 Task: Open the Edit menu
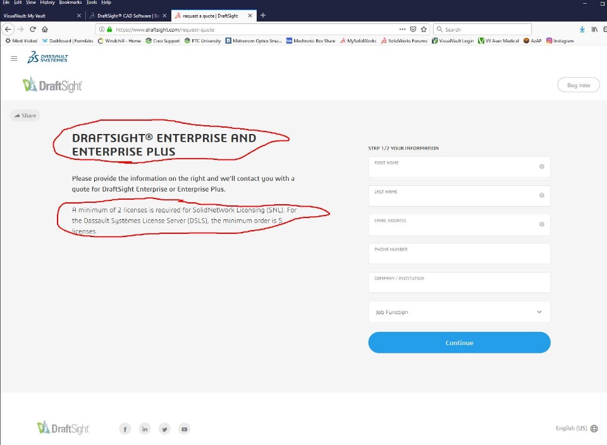click(x=18, y=3)
